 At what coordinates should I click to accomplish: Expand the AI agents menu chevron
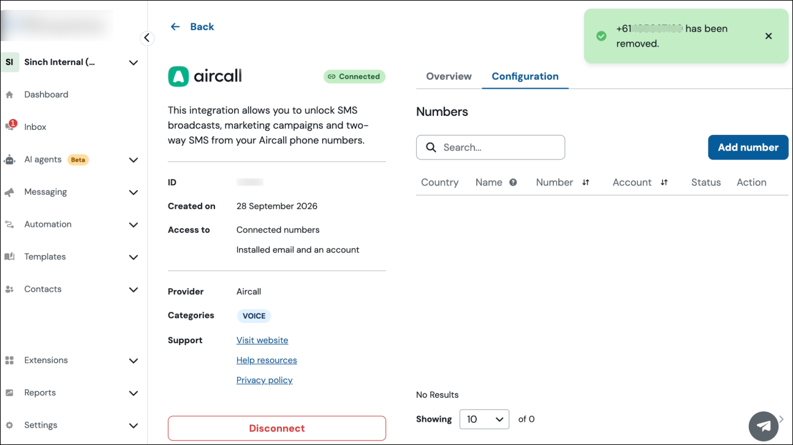[x=134, y=160]
